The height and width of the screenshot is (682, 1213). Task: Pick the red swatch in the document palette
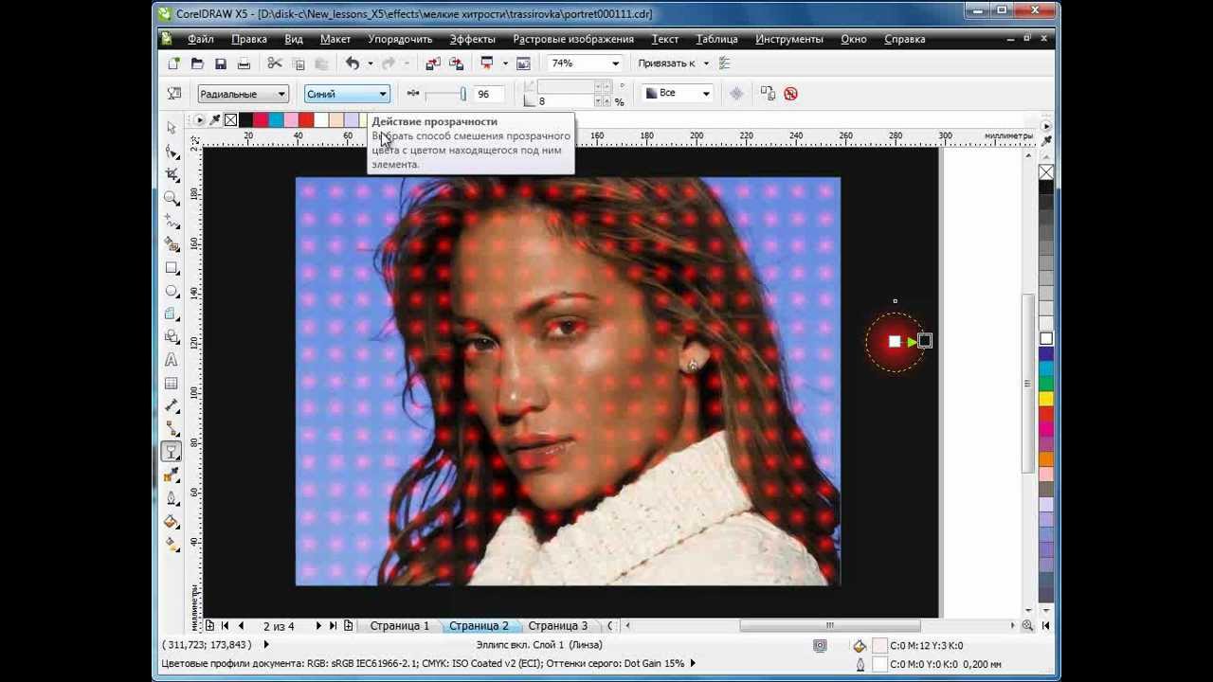pos(306,120)
